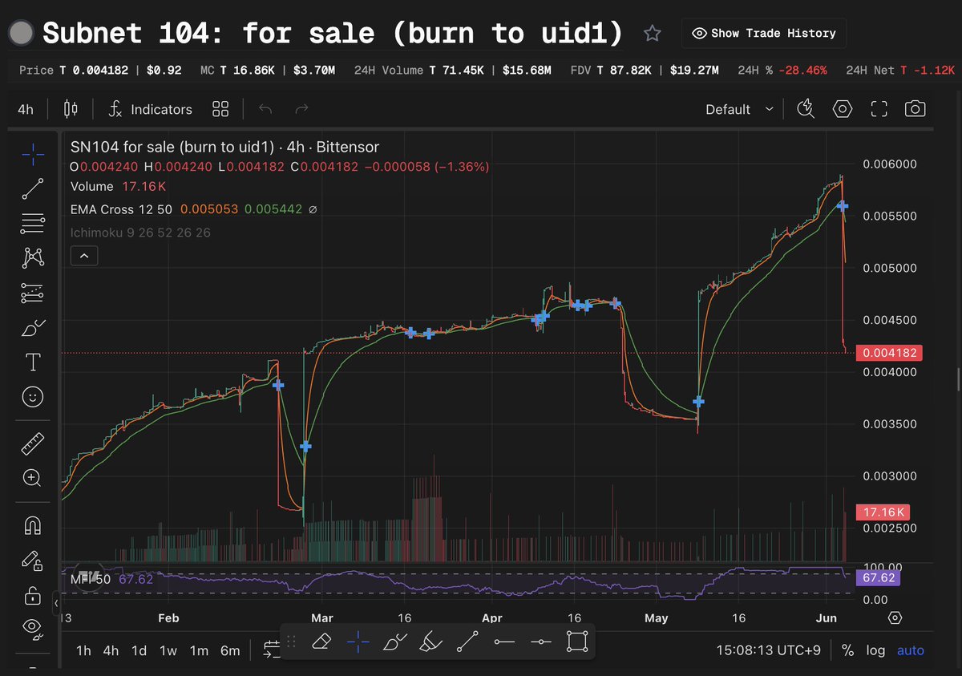
Task: Click the Volume legend label
Action: pyautogui.click(x=92, y=186)
